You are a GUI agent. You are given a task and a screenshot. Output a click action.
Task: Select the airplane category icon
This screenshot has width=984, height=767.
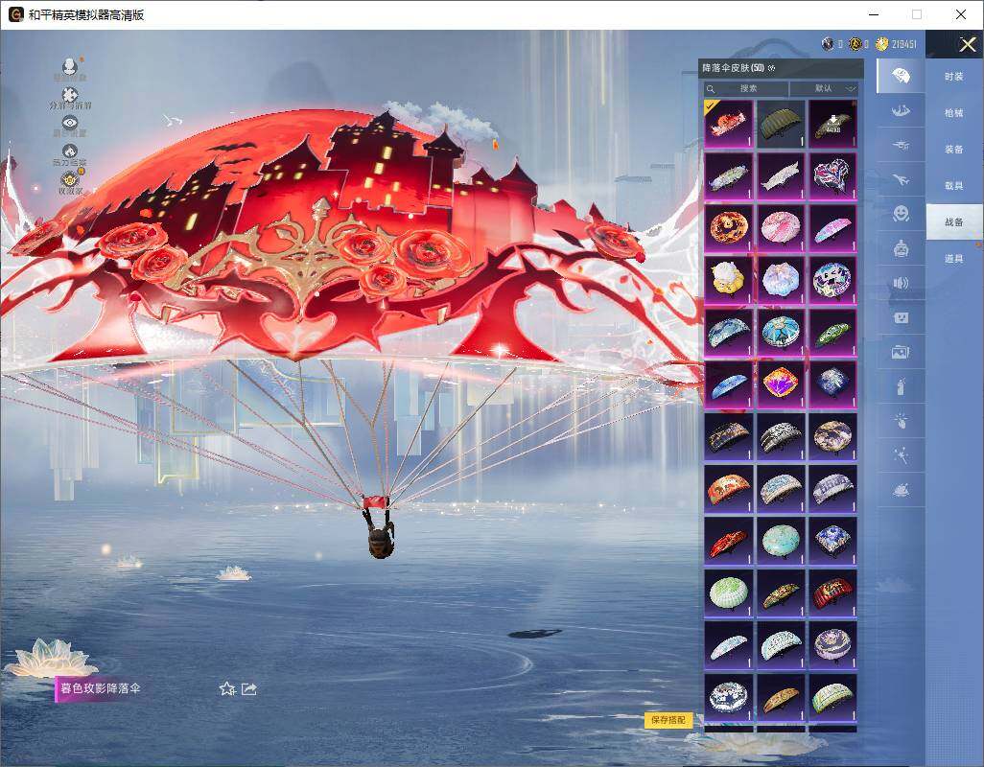tap(901, 180)
